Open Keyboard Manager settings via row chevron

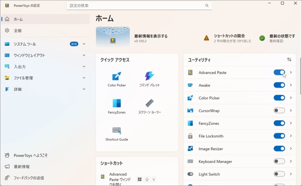click(291, 161)
